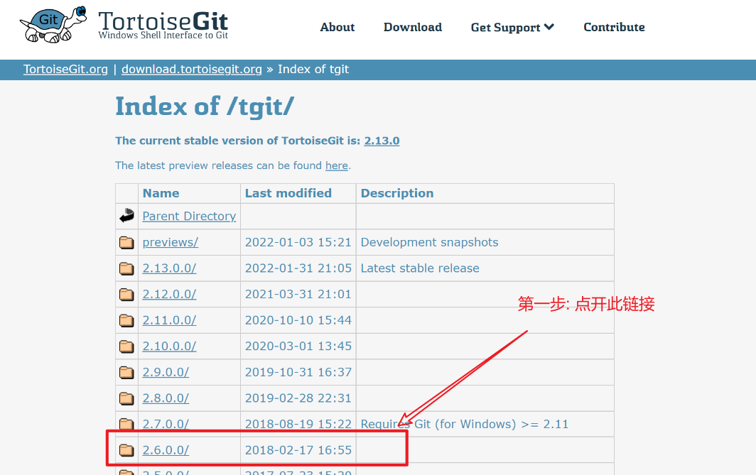The width and height of the screenshot is (756, 475).
Task: Expand the Get Support dropdown menu
Action: [x=512, y=27]
